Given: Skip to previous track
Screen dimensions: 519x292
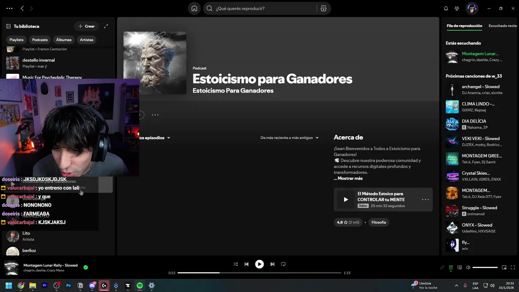Looking at the screenshot, I should point(247,264).
